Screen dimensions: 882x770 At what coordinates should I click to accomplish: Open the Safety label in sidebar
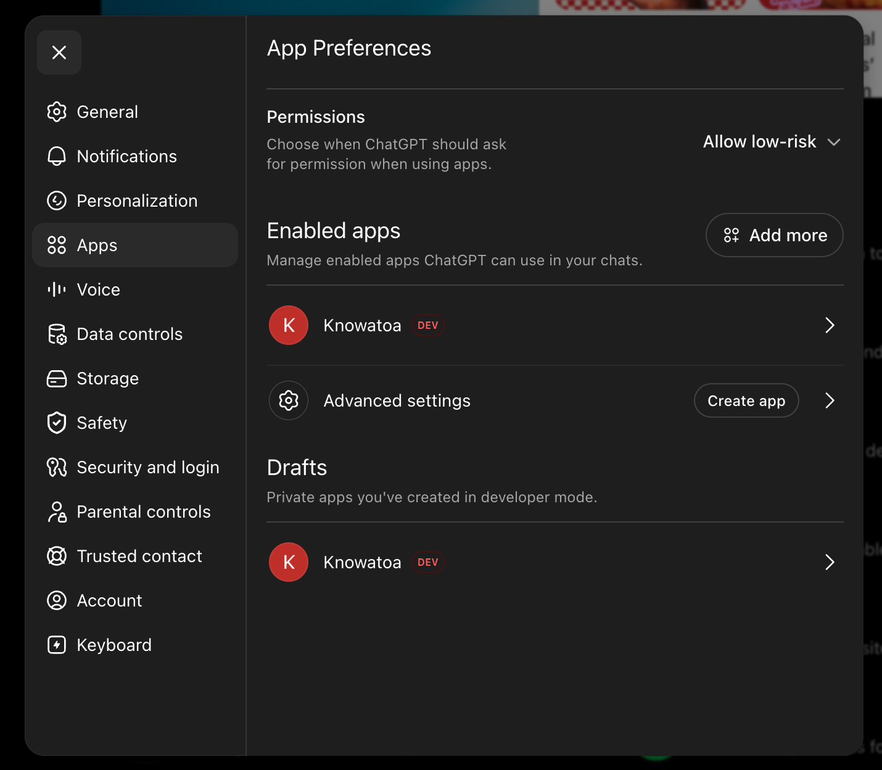coord(102,423)
